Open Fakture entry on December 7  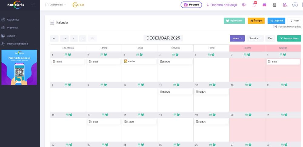click(283, 62)
